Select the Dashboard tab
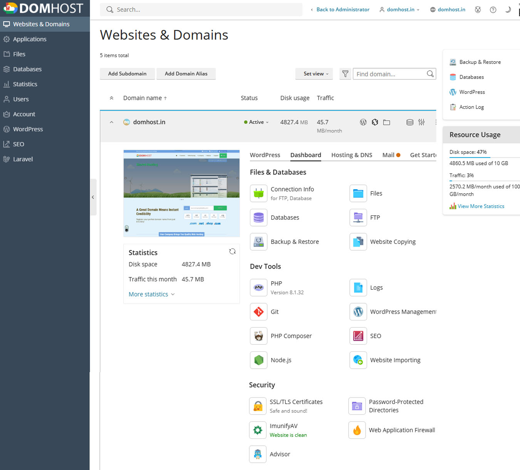Image resolution: width=520 pixels, height=470 pixels. click(x=306, y=155)
